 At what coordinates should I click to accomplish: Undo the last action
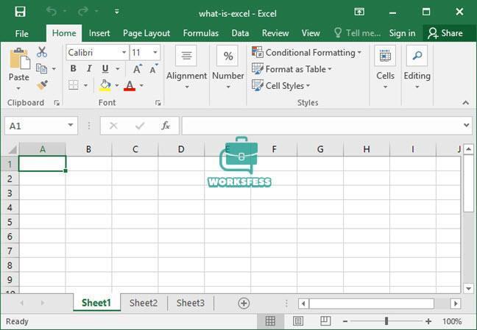click(52, 12)
